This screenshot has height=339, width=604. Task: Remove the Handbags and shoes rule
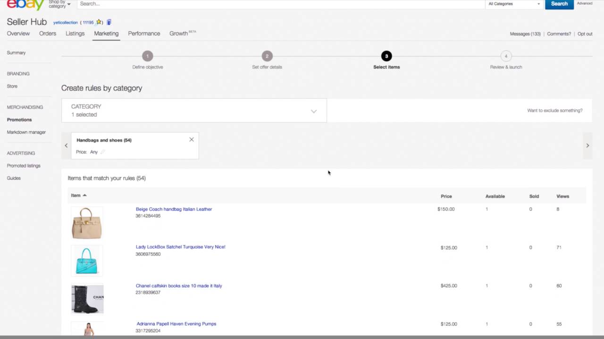pyautogui.click(x=192, y=139)
